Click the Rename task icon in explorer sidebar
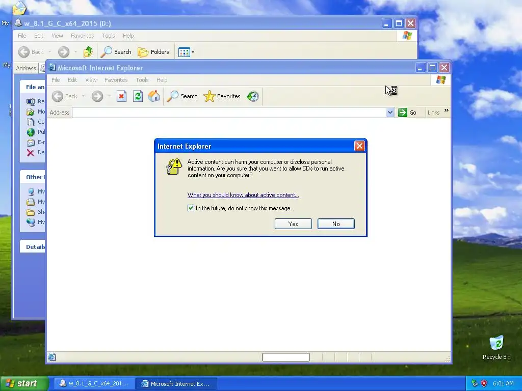The image size is (522, 391). click(31, 101)
